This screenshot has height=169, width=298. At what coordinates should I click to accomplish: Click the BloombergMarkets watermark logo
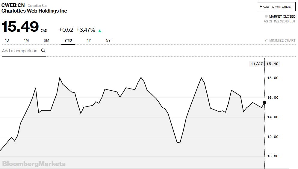coord(34,164)
